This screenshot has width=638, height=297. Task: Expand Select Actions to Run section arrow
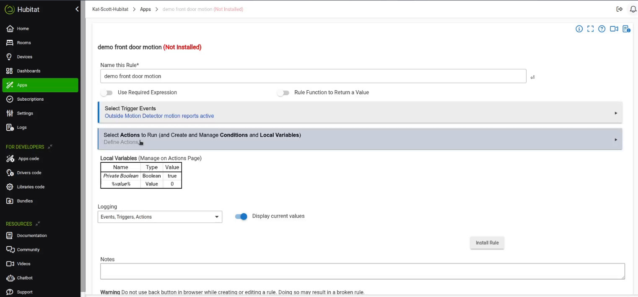click(616, 140)
